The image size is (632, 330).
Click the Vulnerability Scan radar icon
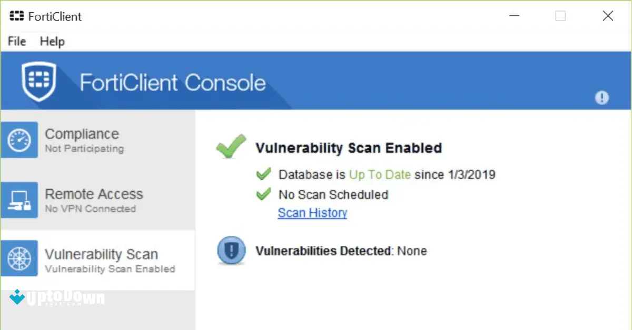pos(19,259)
